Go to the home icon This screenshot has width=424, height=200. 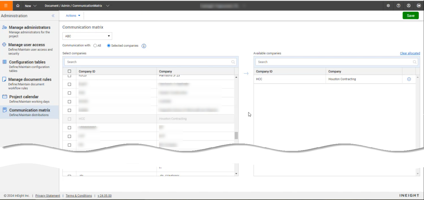point(18,6)
